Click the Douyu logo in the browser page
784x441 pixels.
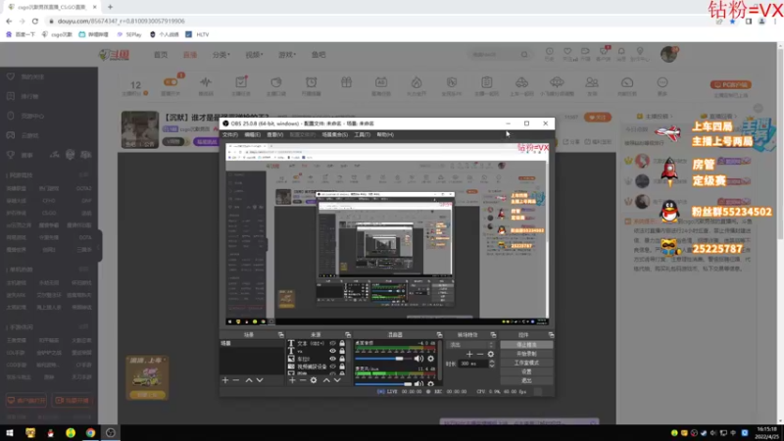pyautogui.click(x=115, y=55)
